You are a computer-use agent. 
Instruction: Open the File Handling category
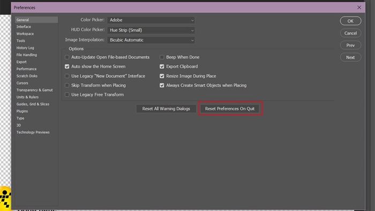pyautogui.click(x=27, y=55)
